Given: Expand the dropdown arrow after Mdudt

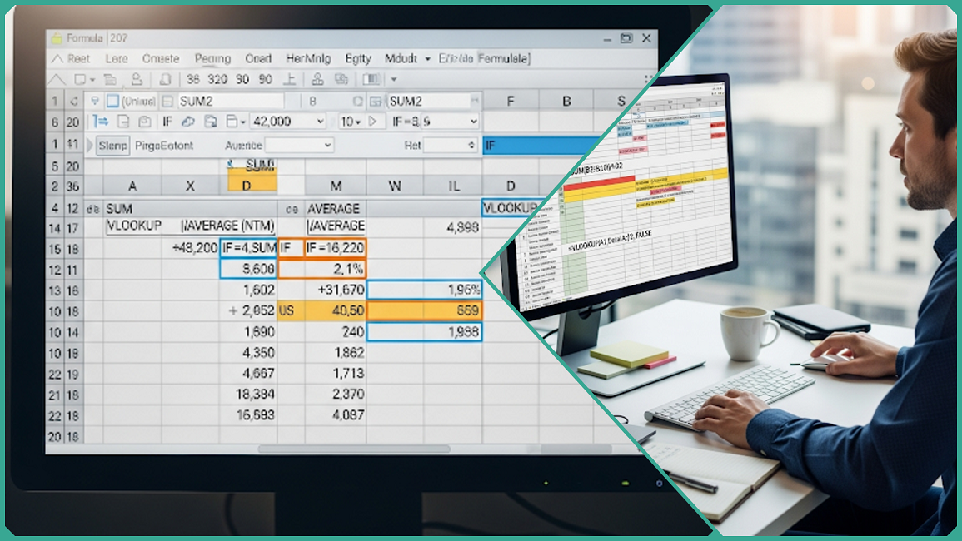Looking at the screenshot, I should pyautogui.click(x=427, y=59).
